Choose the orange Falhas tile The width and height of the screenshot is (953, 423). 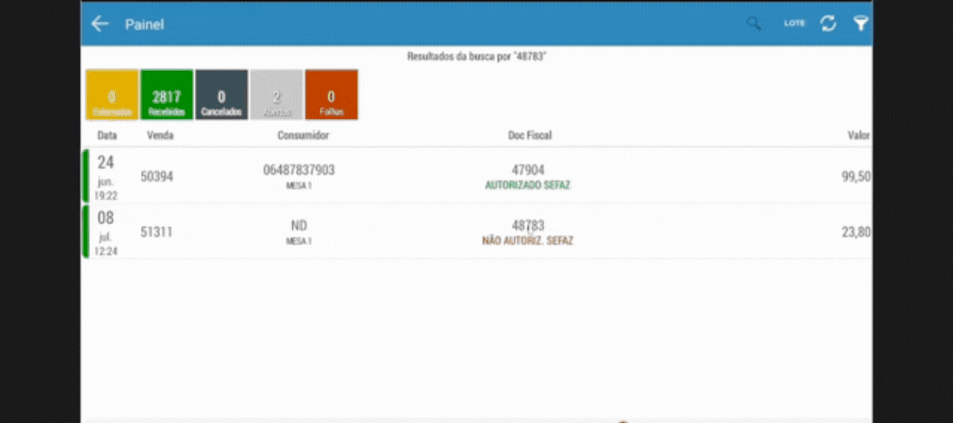pos(331,95)
